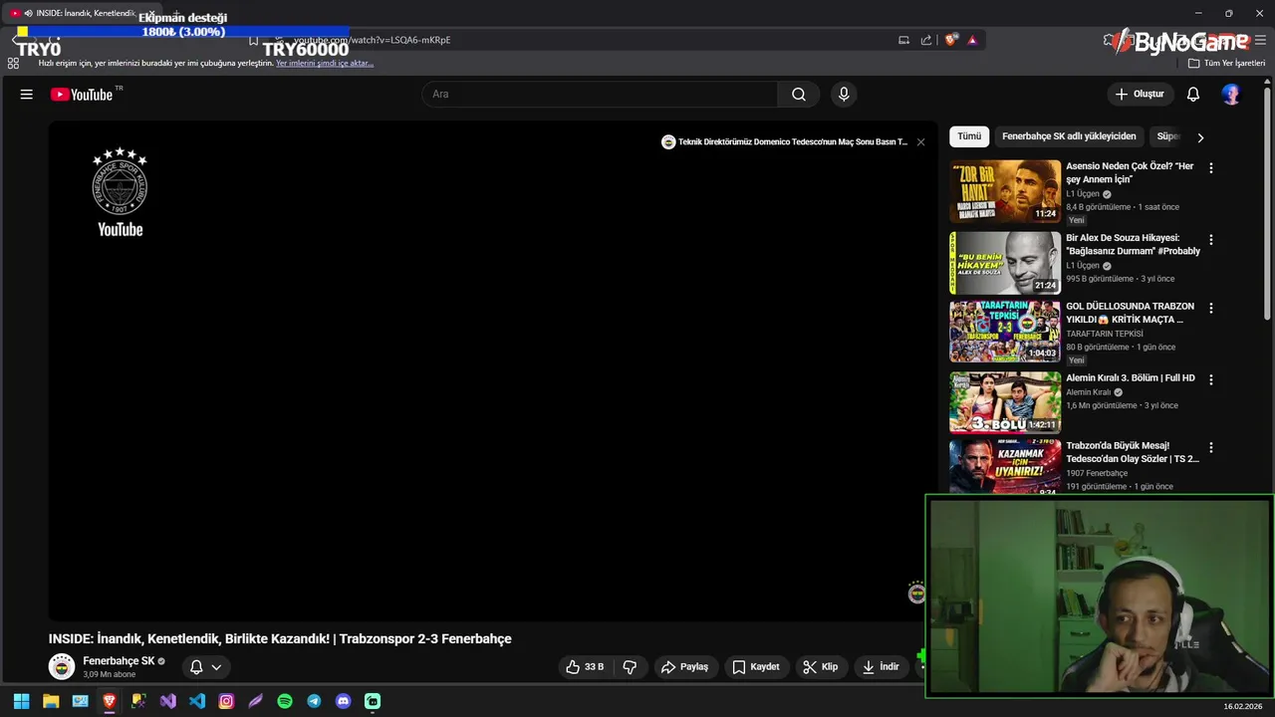Open options for Asensio Neden Çok Özel video
The width and height of the screenshot is (1275, 717).
1211,168
